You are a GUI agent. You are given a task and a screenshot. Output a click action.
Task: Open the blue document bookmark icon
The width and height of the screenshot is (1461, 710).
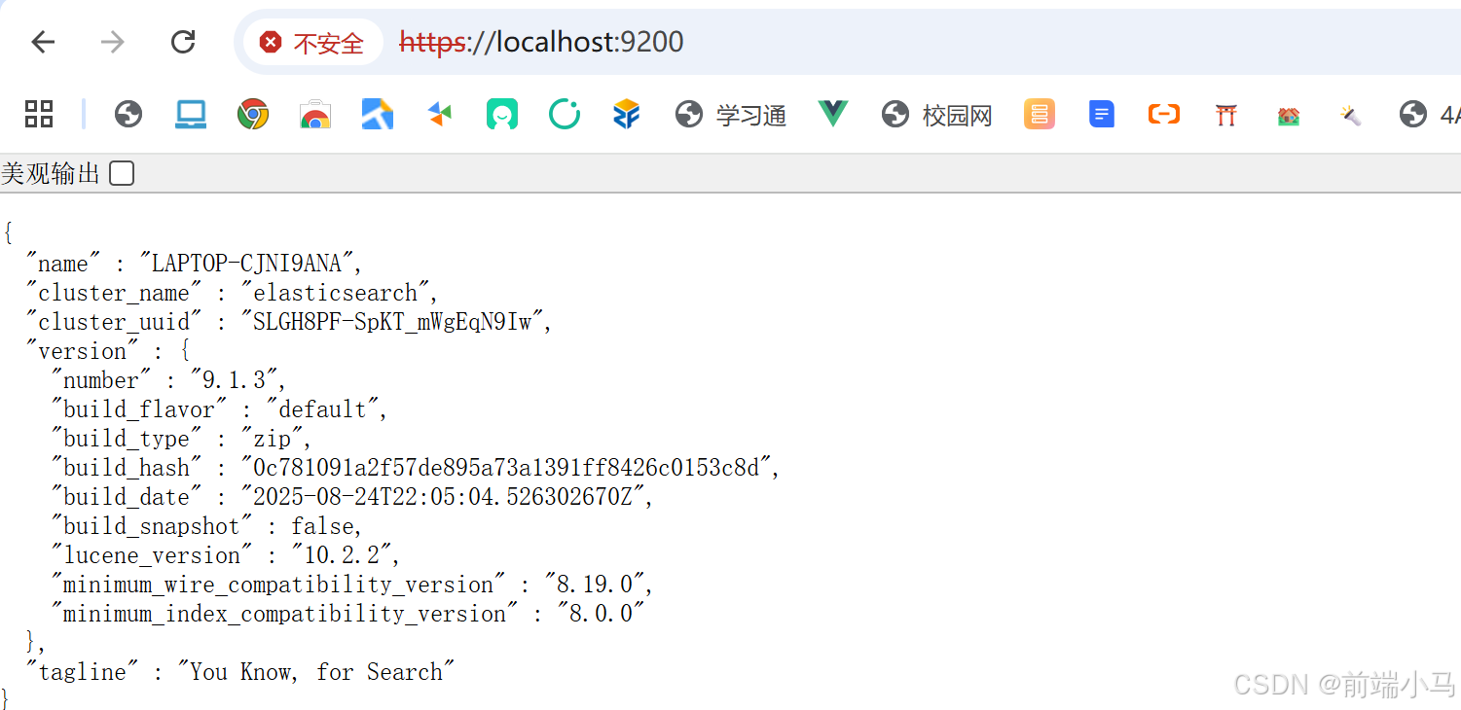pyautogui.click(x=1102, y=115)
